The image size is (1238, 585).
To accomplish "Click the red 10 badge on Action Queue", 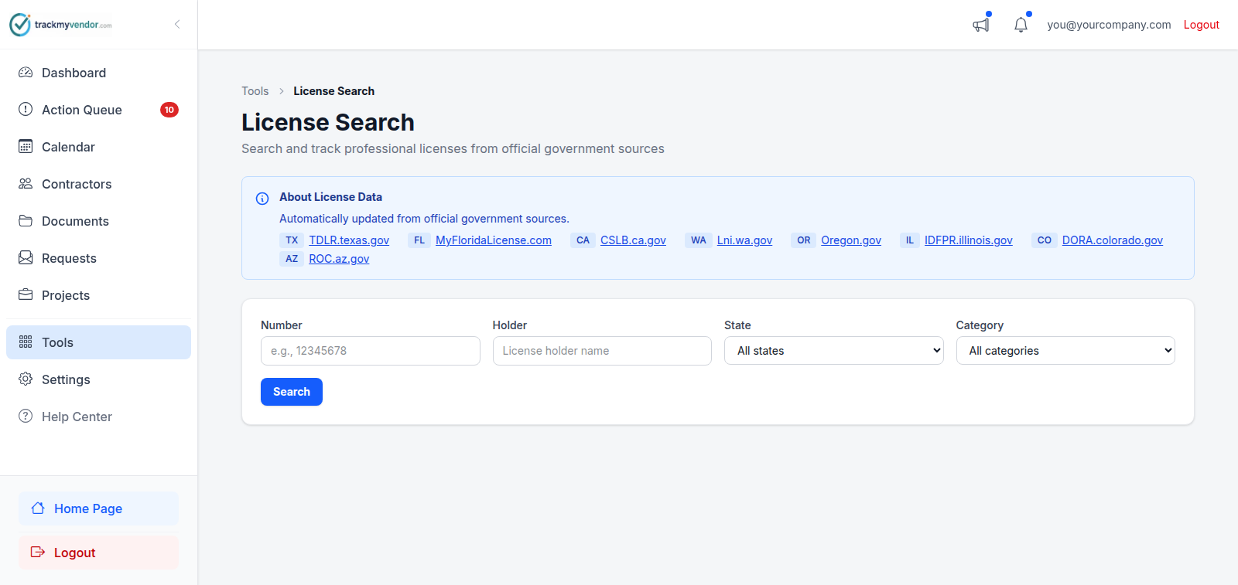I will pyautogui.click(x=169, y=110).
